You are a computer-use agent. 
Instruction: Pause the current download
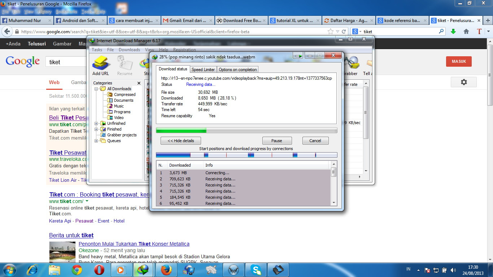coord(277,141)
